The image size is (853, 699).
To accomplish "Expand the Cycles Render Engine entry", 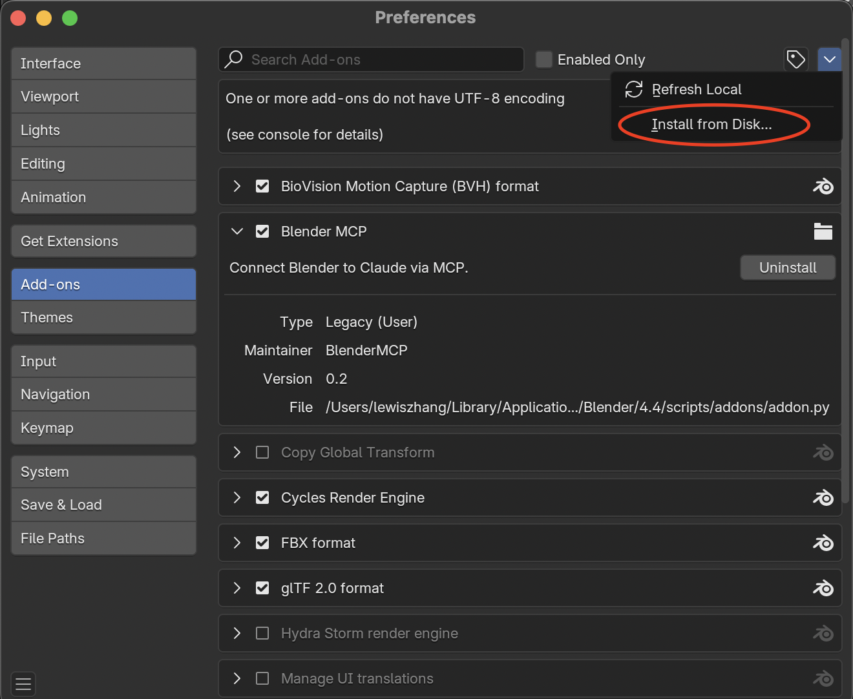I will [x=237, y=497].
